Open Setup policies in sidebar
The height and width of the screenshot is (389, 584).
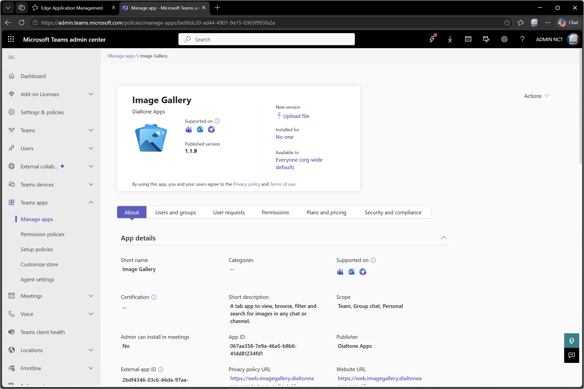(37, 249)
